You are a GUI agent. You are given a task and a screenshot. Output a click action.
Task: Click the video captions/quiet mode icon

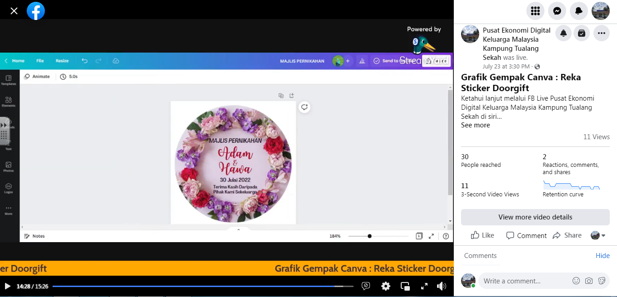366,286
